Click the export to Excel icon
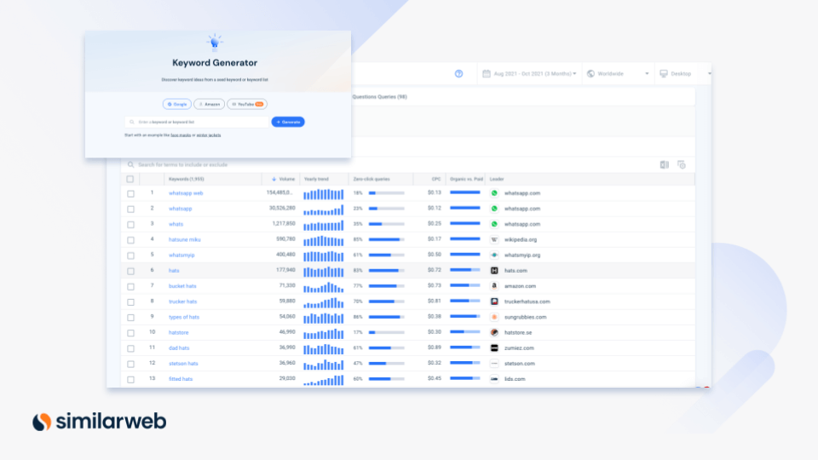The image size is (818, 460). click(664, 164)
